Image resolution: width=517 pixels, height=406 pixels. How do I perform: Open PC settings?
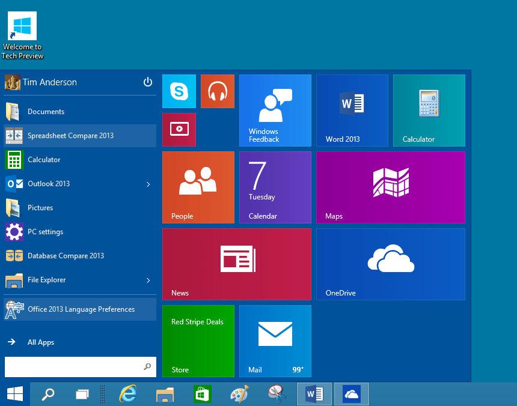[x=80, y=232]
